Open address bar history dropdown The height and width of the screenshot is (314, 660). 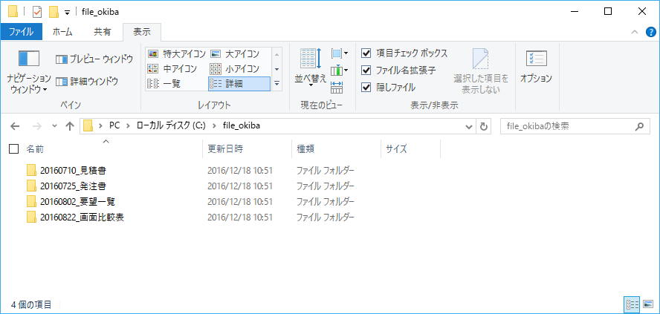pyautogui.click(x=469, y=126)
